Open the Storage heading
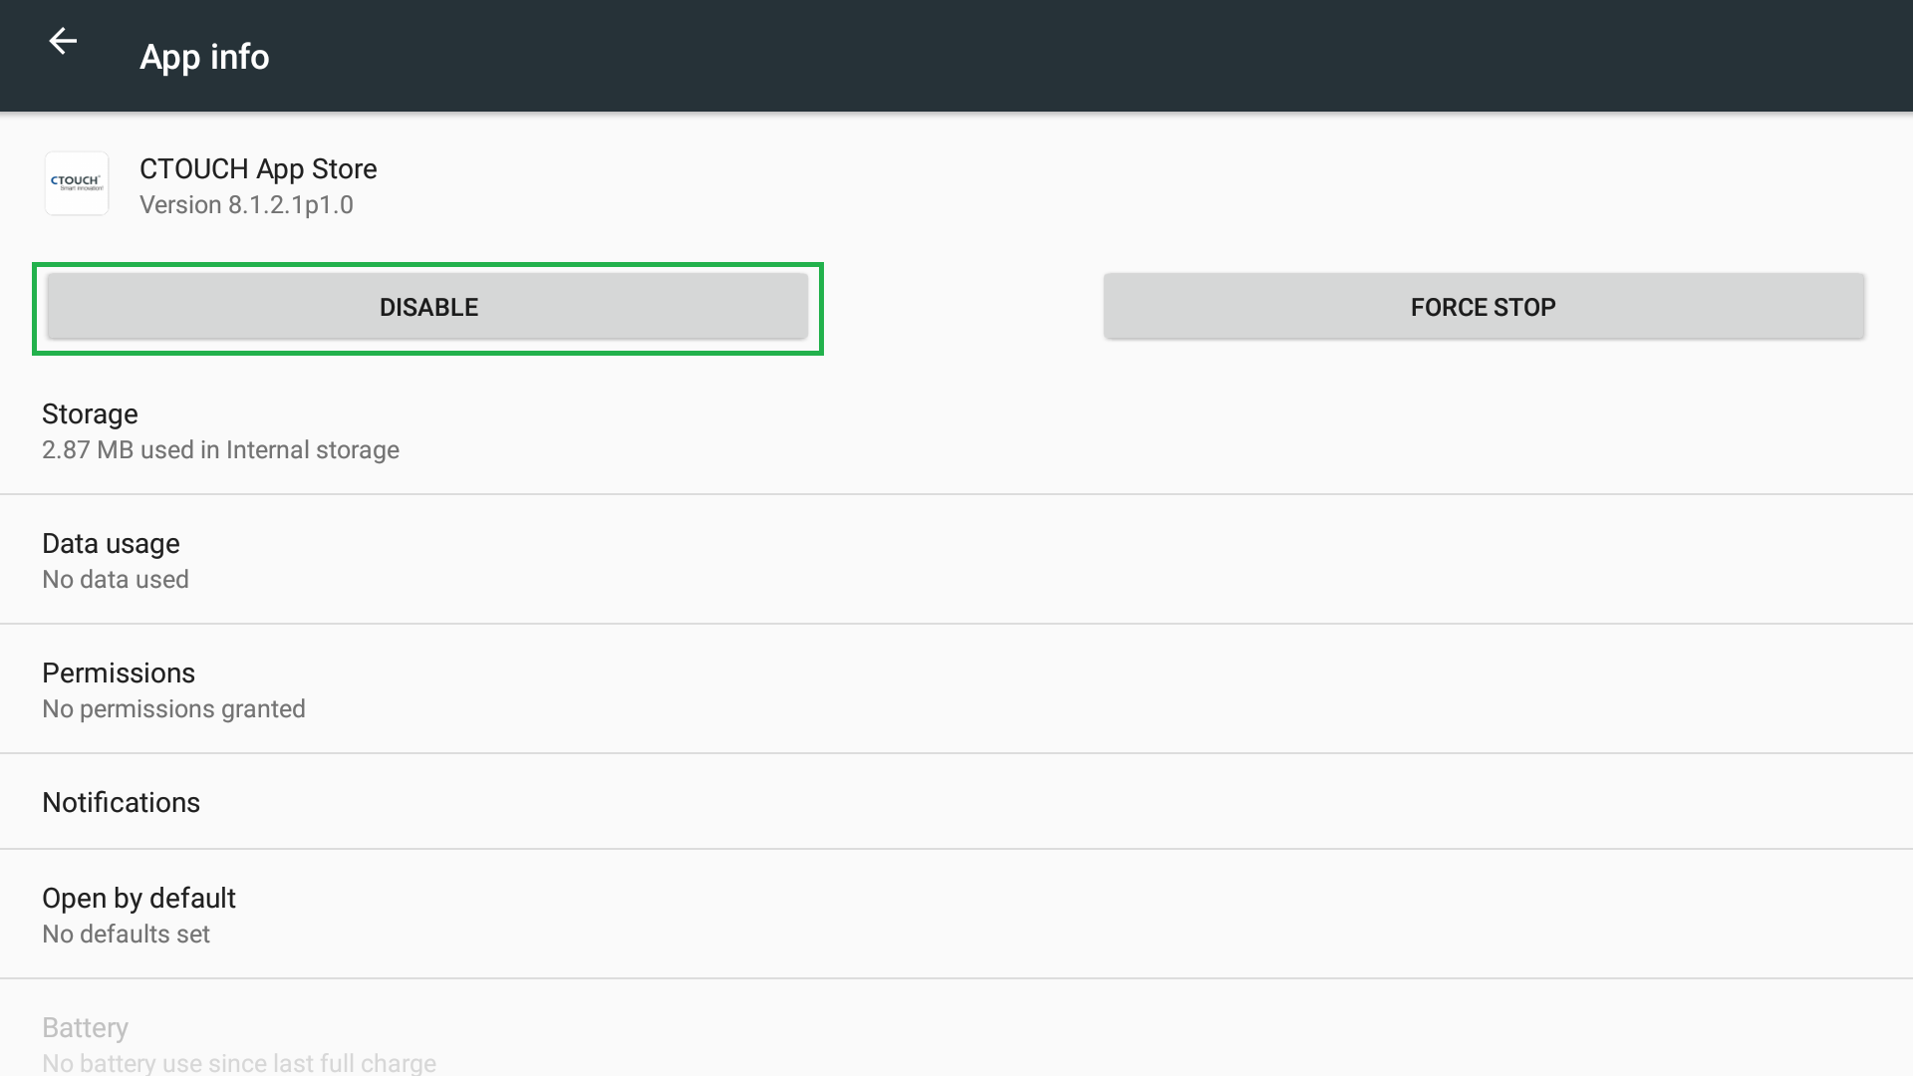 [90, 414]
